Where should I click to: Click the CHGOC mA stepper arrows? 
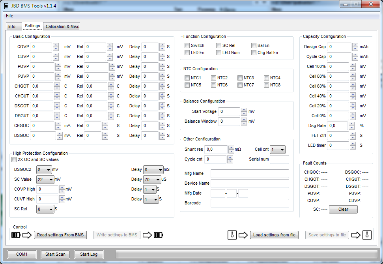tap(58, 125)
